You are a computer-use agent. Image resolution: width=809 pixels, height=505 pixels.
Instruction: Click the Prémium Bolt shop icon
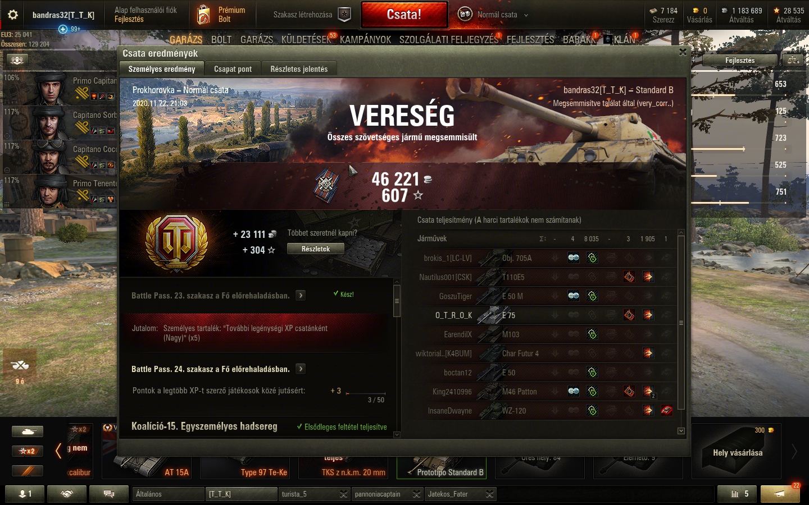click(204, 15)
